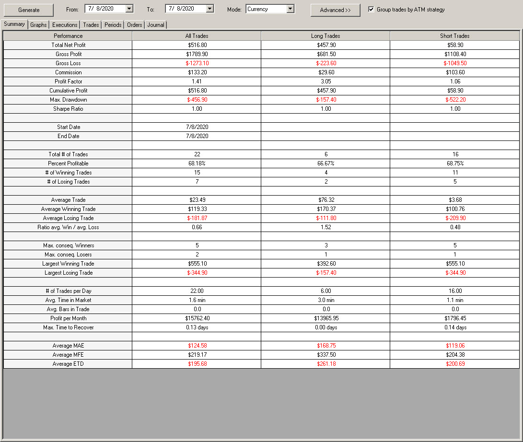Select the Start Date value 7/8/2020
The image size is (523, 442).
coord(197,127)
